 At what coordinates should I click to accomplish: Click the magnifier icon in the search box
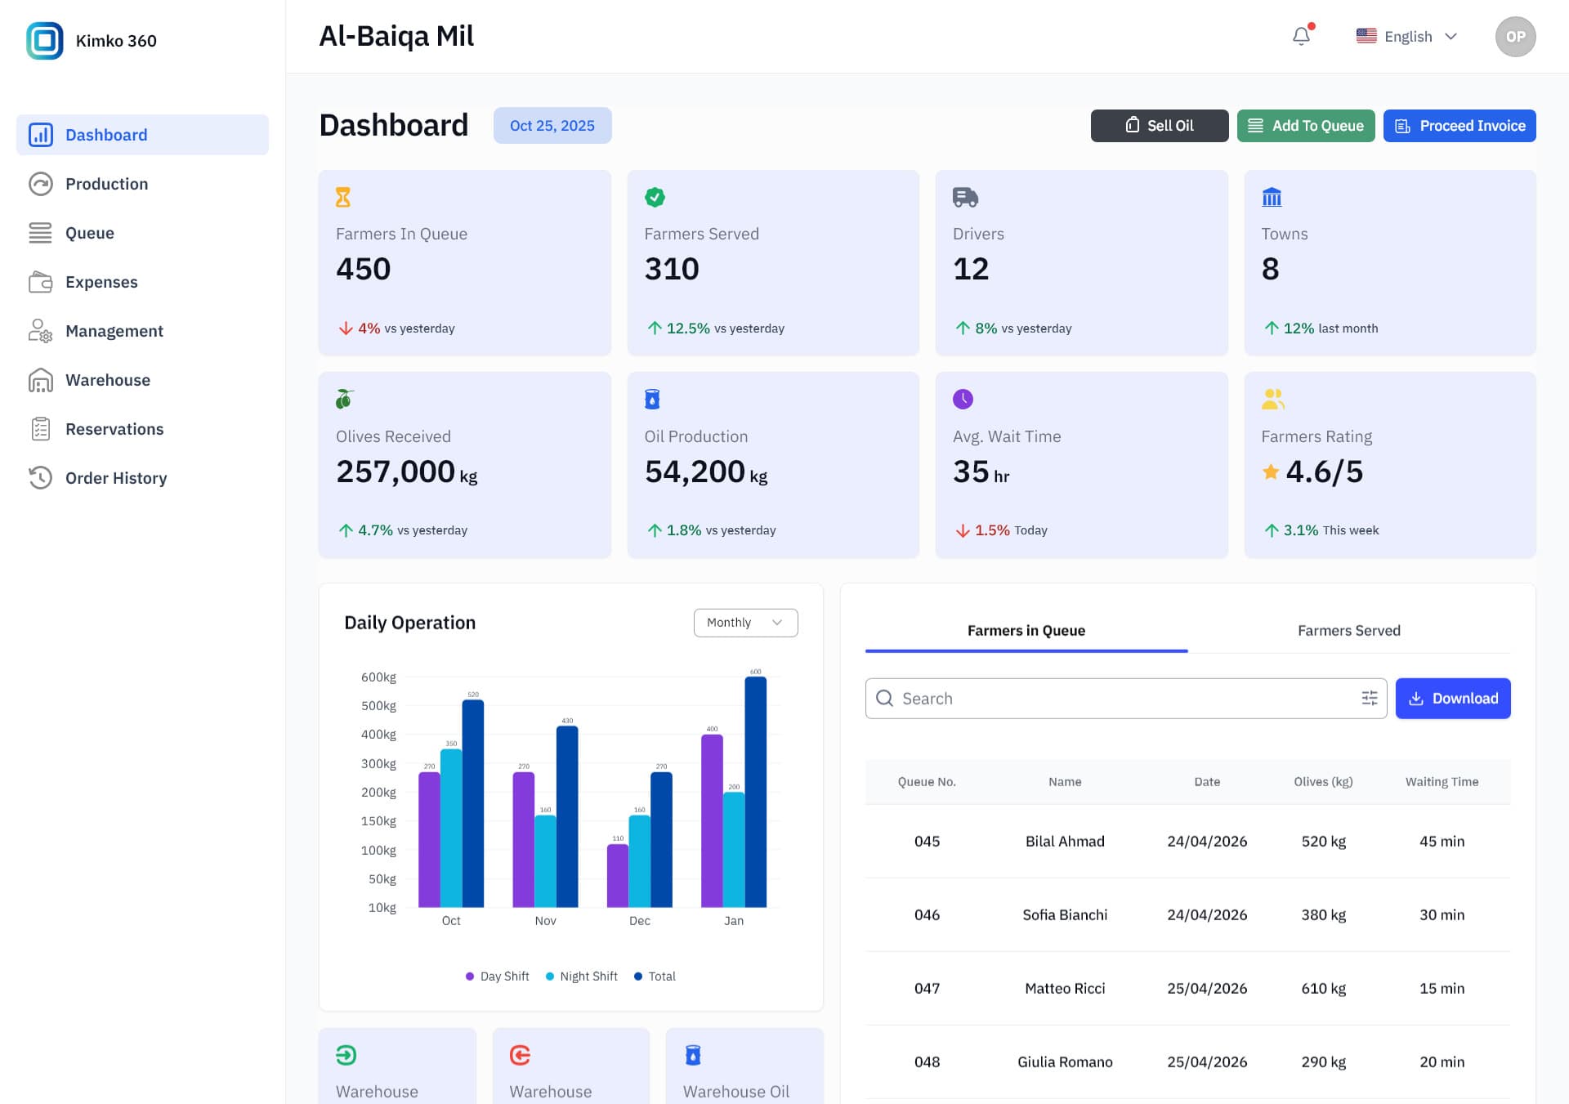pyautogui.click(x=884, y=698)
